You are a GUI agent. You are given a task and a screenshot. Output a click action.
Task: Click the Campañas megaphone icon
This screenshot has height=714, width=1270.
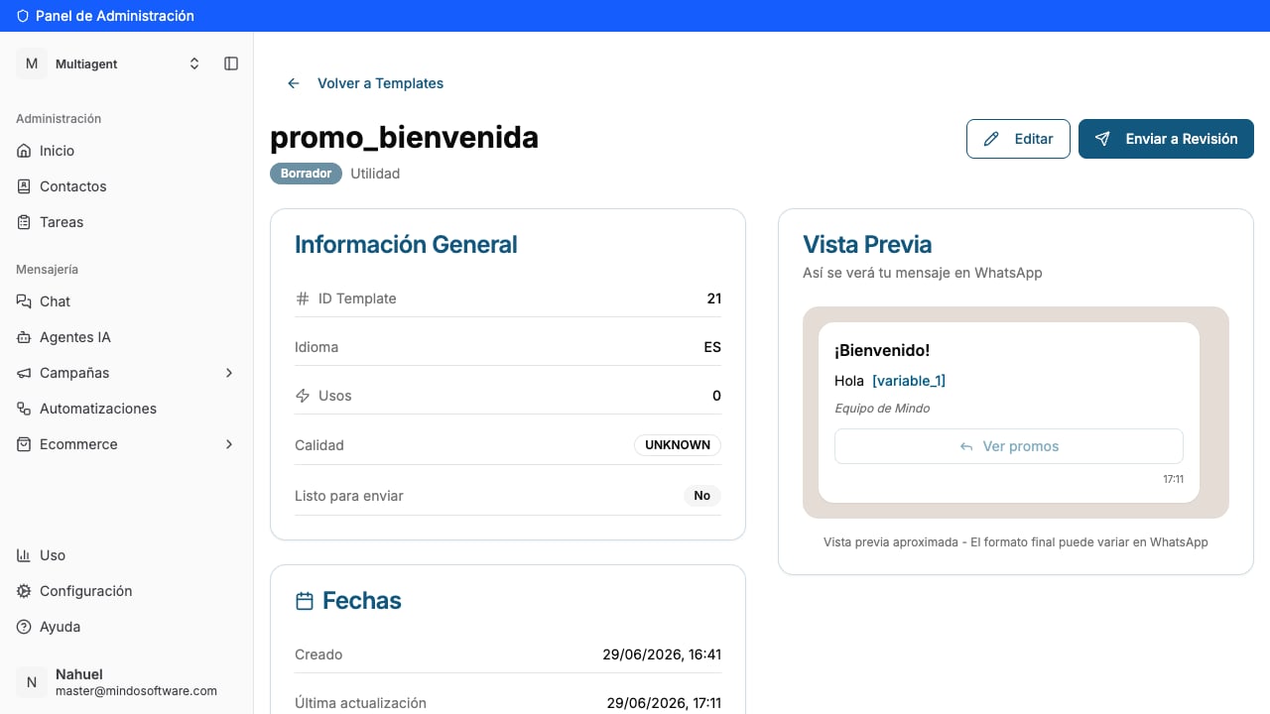(24, 373)
